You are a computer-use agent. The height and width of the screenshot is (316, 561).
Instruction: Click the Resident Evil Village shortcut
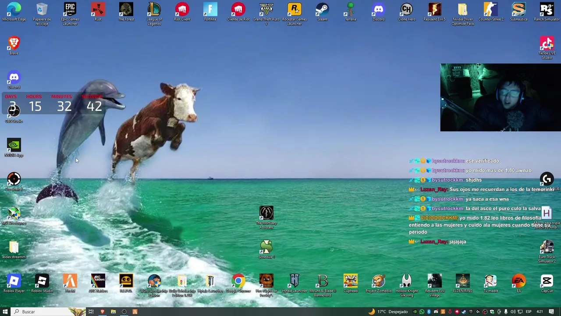click(435, 285)
